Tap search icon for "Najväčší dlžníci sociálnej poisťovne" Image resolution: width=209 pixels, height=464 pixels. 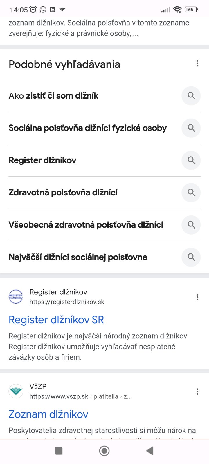click(191, 257)
